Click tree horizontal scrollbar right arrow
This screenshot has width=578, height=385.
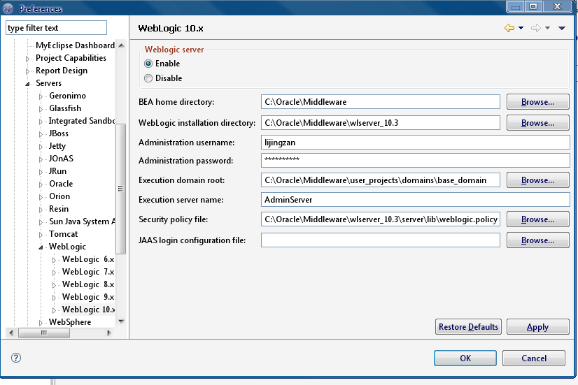[x=108, y=333]
